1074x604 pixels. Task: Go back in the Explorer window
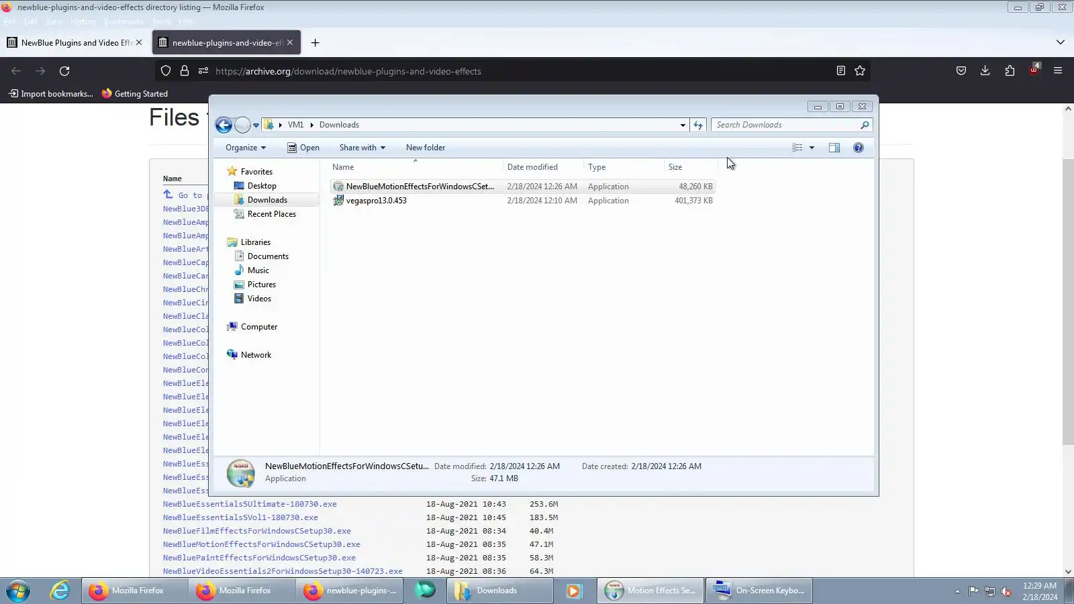point(224,125)
